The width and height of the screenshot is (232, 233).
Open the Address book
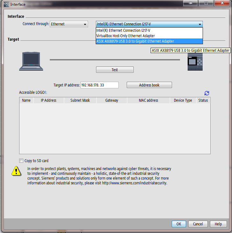pyautogui.click(x=149, y=85)
